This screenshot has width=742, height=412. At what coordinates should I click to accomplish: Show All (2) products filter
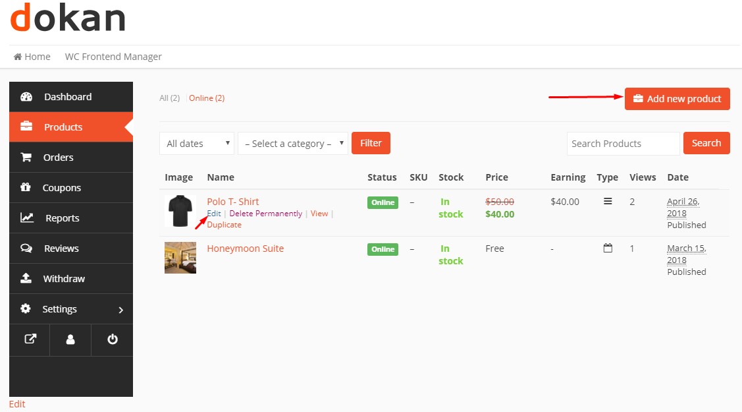(x=169, y=98)
